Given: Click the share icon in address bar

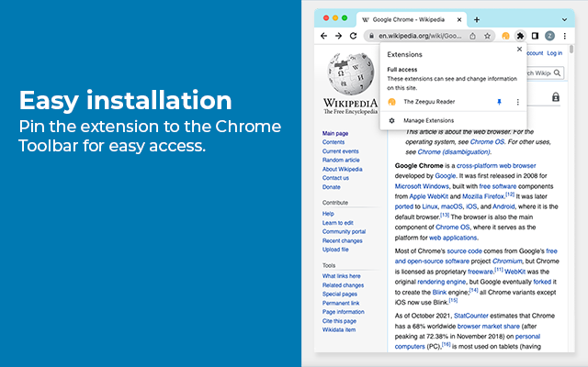Looking at the screenshot, I should [x=473, y=36].
